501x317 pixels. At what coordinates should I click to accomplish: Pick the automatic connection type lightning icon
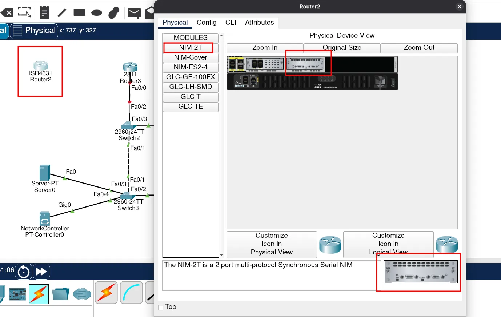click(106, 293)
